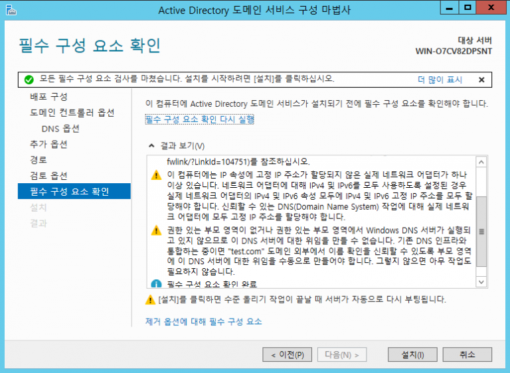510x373 pixels.
Task: Click the green success checkmark icon
Action: click(29, 80)
